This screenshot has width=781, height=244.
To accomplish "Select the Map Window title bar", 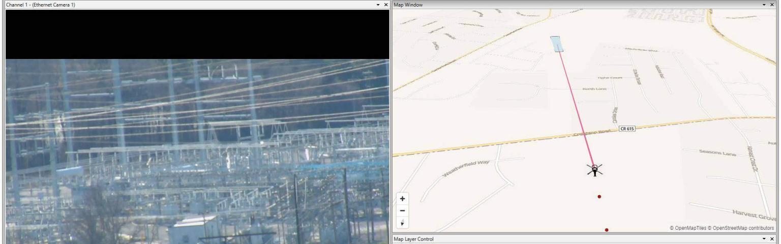I will 585,5.
